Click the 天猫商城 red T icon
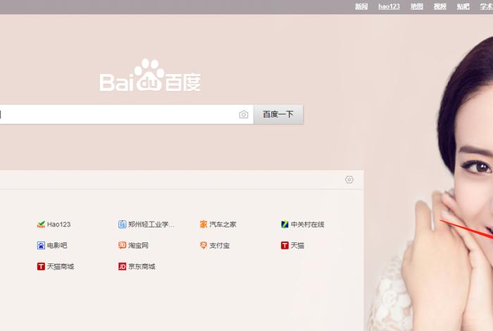 coord(41,266)
